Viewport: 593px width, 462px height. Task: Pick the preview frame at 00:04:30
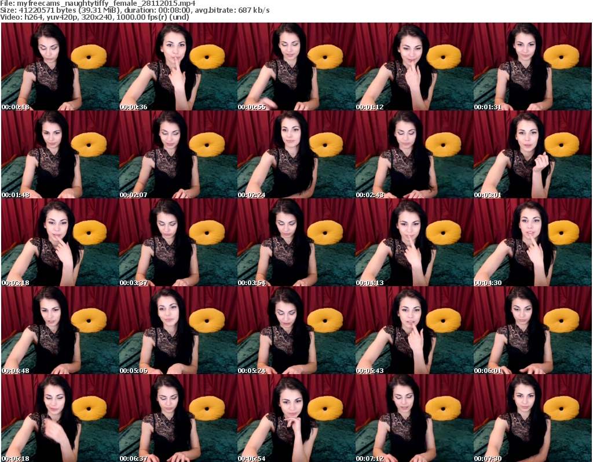pos(533,242)
